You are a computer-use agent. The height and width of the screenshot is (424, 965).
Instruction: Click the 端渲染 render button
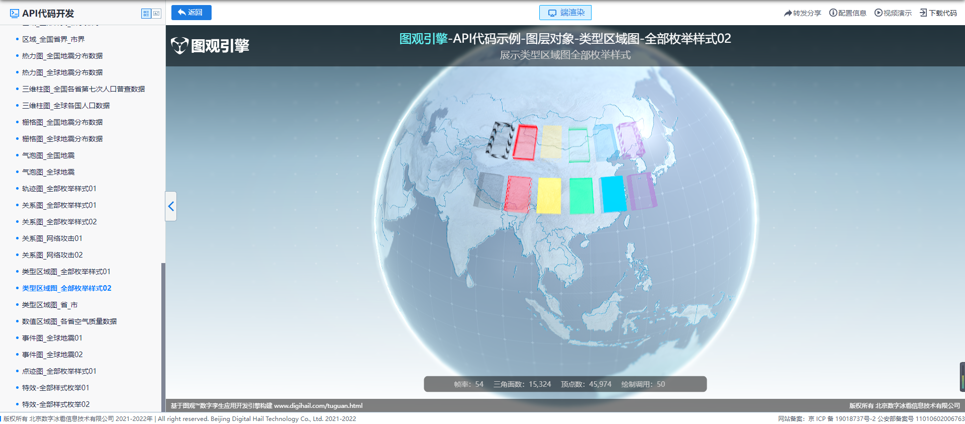[565, 13]
